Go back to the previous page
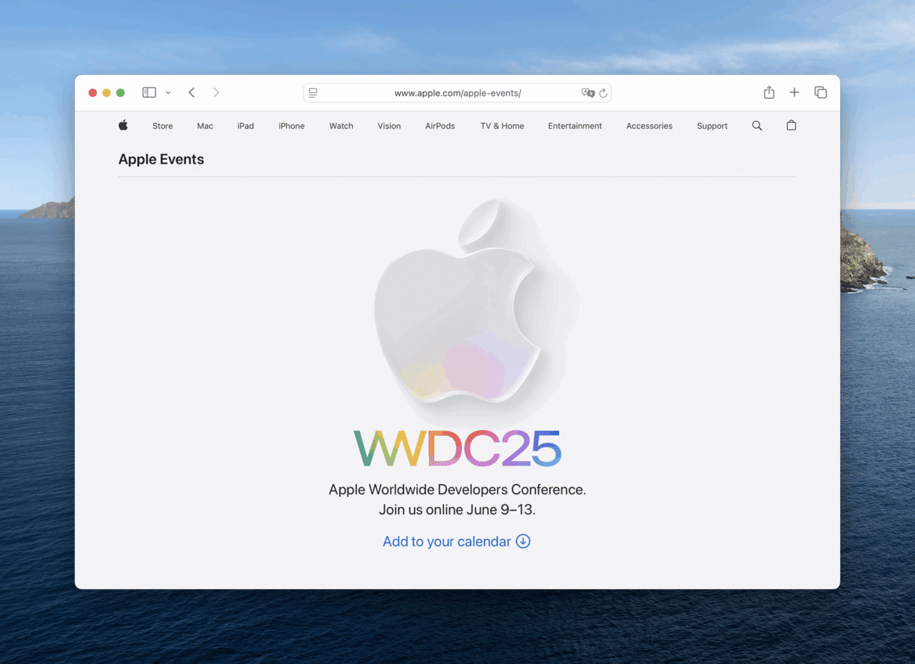Screen dimensions: 915x664 [x=192, y=92]
